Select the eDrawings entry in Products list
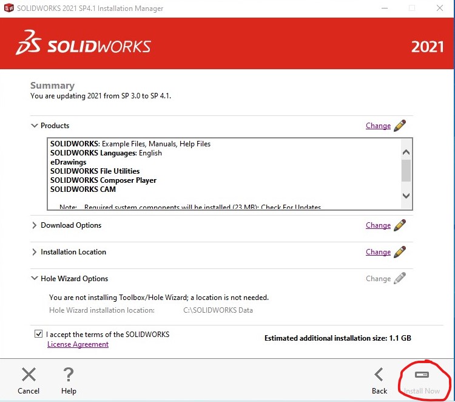Viewport: 455px width, 402px height. click(x=68, y=162)
